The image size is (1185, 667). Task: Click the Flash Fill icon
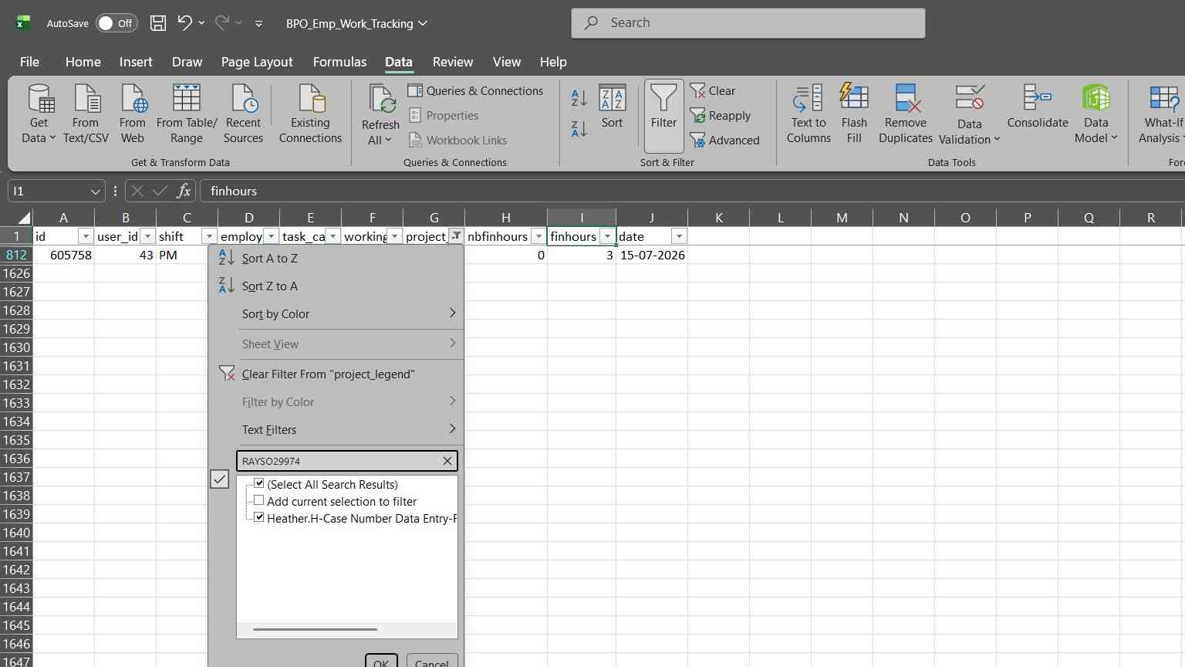coord(854,114)
